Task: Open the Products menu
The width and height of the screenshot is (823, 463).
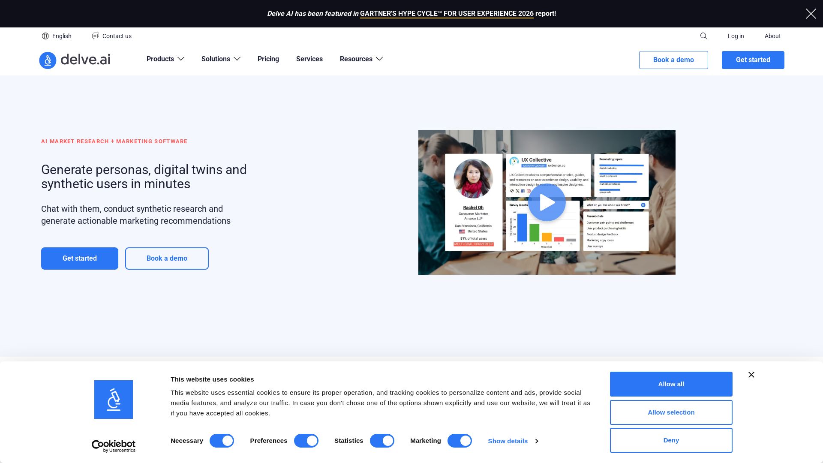Action: [x=160, y=59]
